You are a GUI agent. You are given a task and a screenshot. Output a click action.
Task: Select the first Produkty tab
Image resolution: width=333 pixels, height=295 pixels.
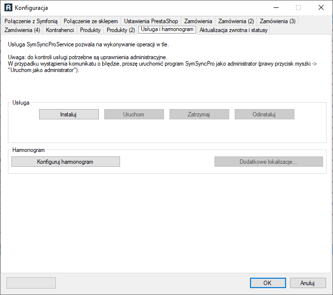pos(90,30)
